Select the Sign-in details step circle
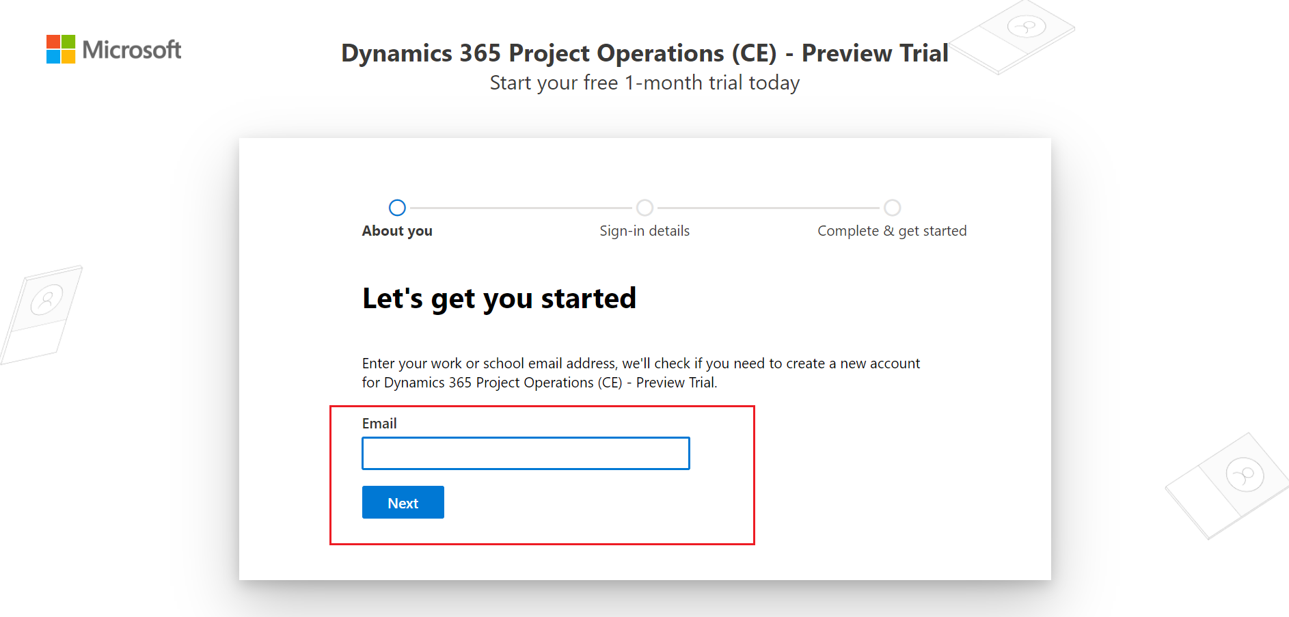1289x617 pixels. pos(644,208)
